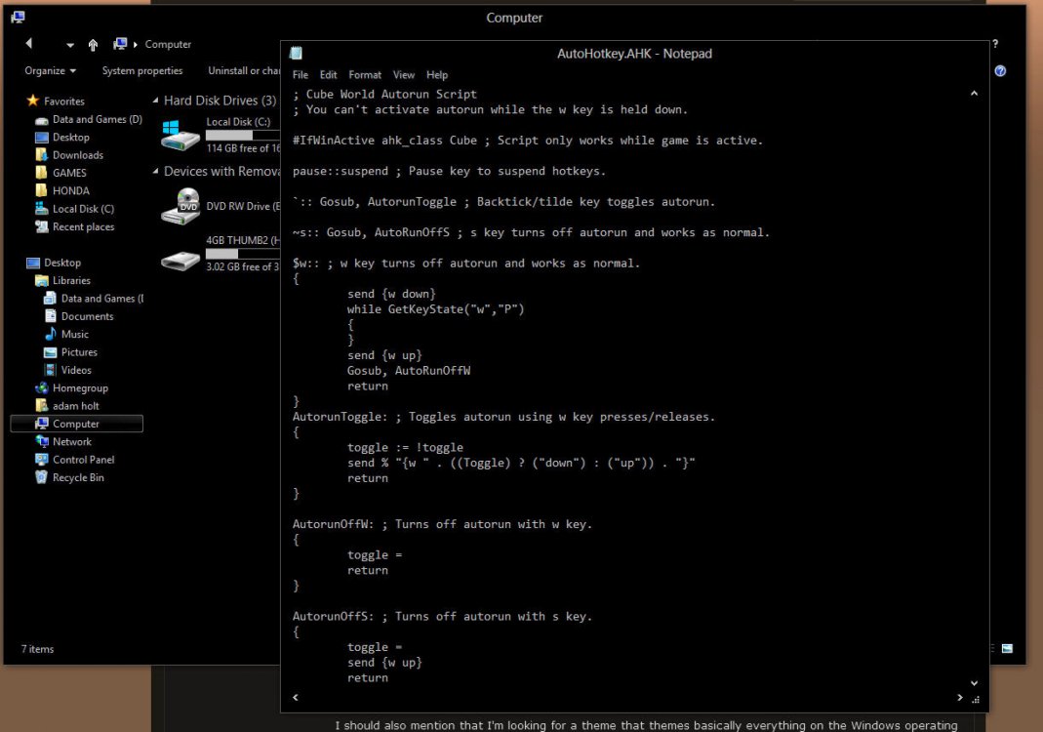The height and width of the screenshot is (732, 1043).
Task: Collapse the Hard Disk Drives group
Action: pos(156,101)
